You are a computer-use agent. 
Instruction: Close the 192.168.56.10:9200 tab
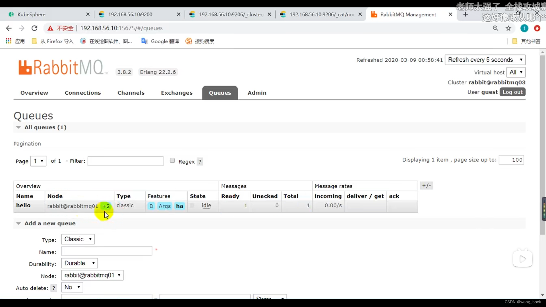tap(179, 14)
